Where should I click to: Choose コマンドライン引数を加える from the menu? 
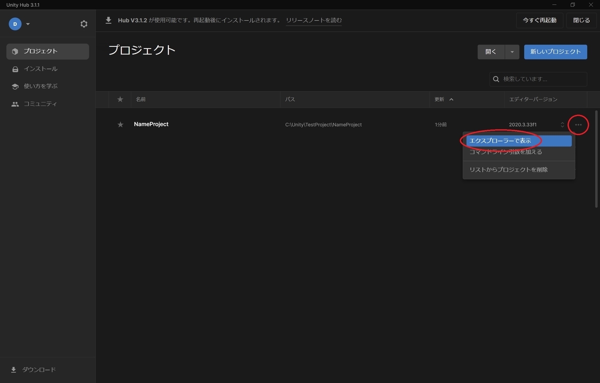click(519, 152)
